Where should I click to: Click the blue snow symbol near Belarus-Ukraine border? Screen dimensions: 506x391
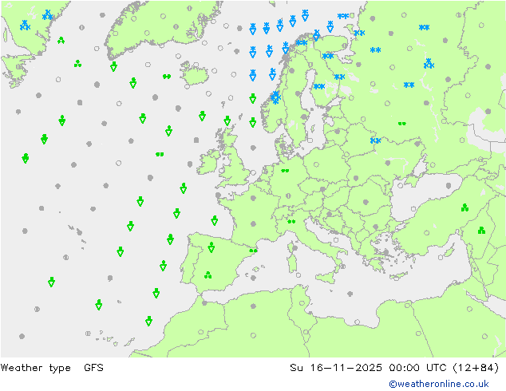(x=375, y=140)
